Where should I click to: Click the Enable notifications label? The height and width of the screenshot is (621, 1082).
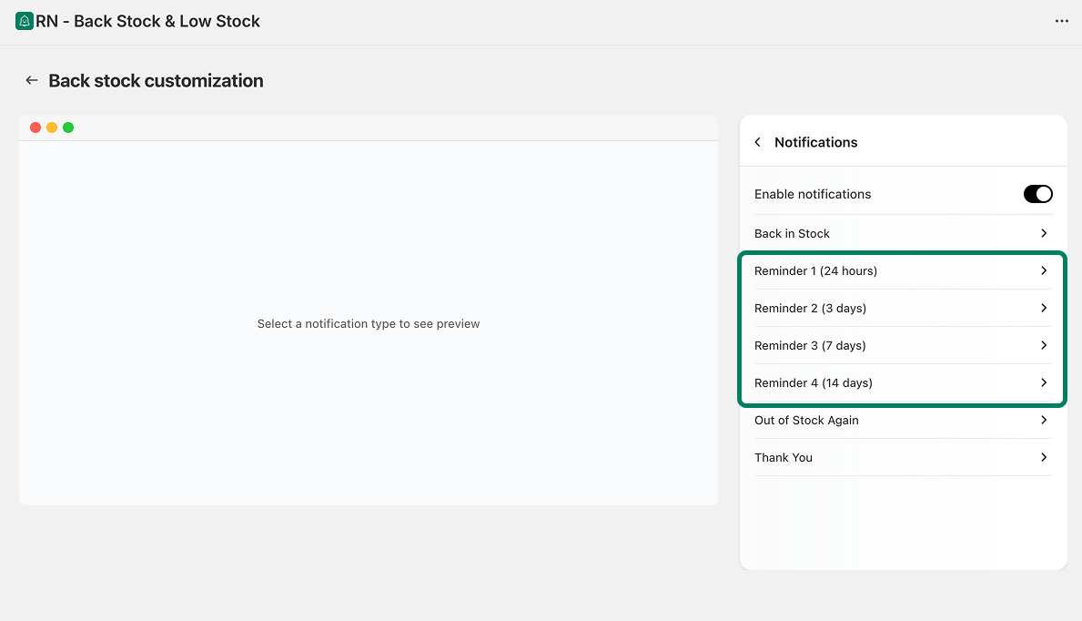point(813,194)
